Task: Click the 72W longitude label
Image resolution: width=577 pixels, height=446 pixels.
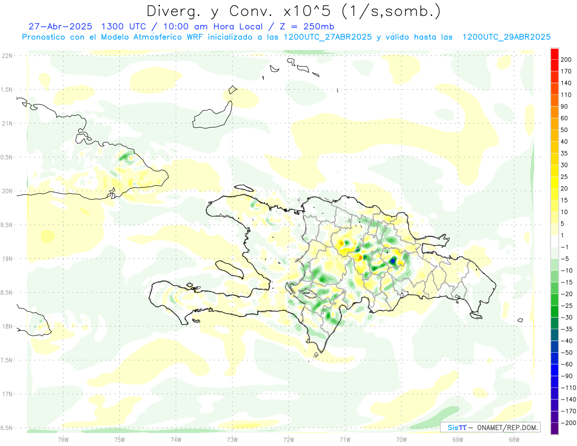Action: pos(288,439)
